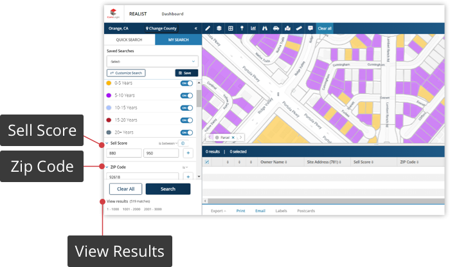View results range 1 - 1000
Screen dimensions: 450x267
[x=113, y=209]
